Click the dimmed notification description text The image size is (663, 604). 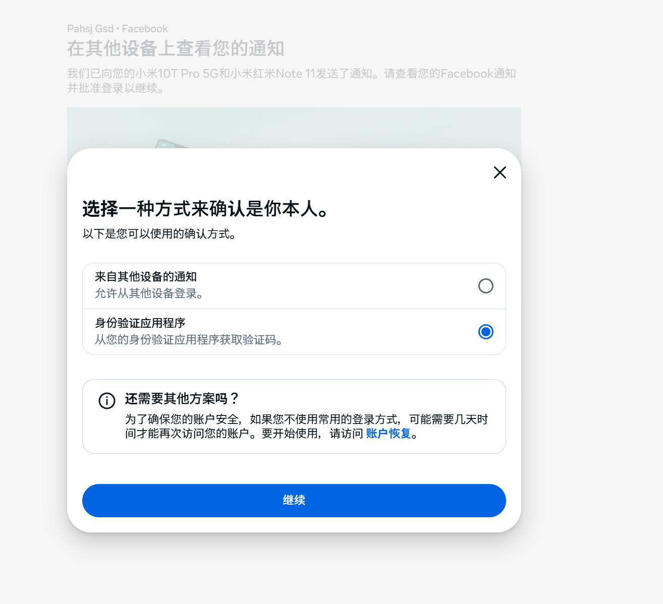pyautogui.click(x=292, y=81)
